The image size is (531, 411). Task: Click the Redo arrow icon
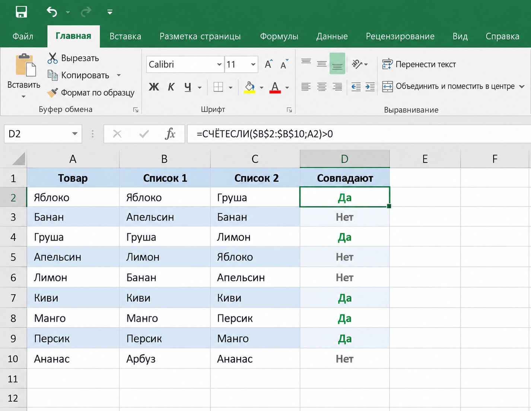click(x=86, y=12)
